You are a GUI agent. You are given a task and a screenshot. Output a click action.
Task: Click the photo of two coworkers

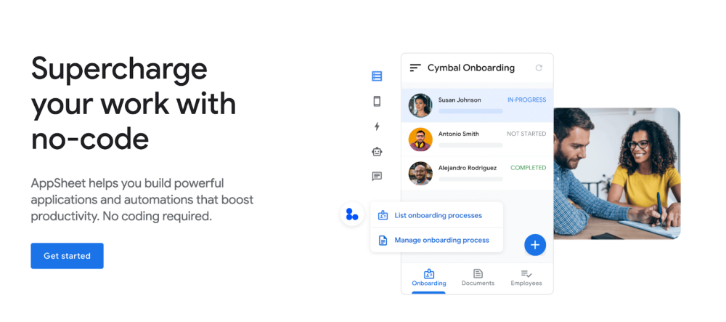pyautogui.click(x=616, y=173)
